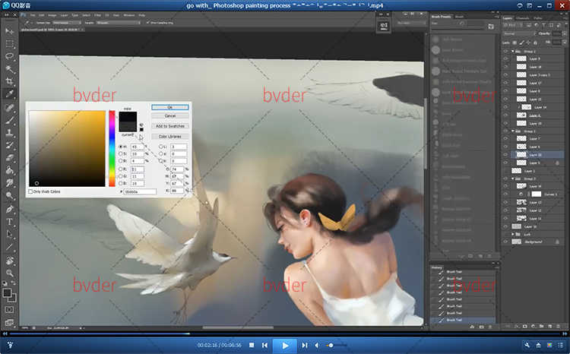
Task: Click the Add to Swatches button
Action: coord(170,125)
